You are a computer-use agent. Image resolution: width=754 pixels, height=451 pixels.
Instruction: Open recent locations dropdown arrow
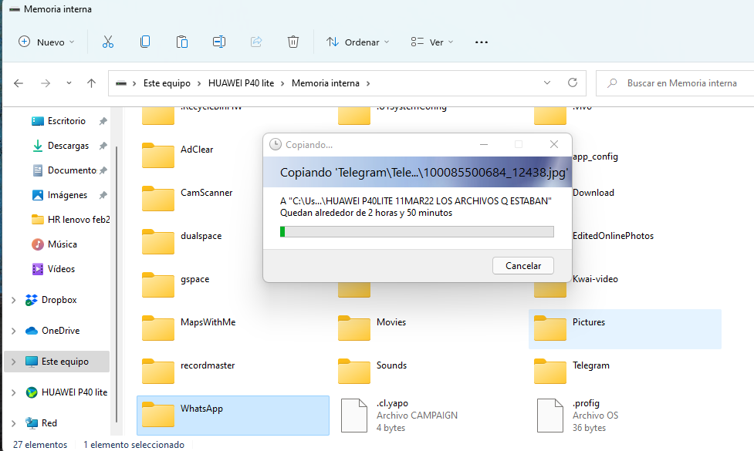(x=69, y=83)
